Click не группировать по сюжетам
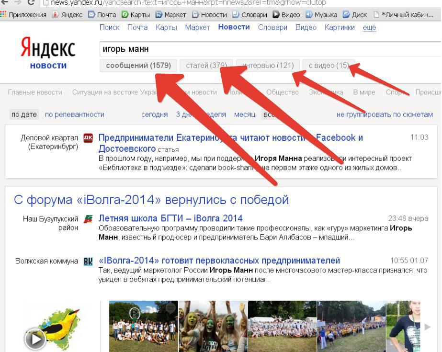Viewport: 442px width, 352px height. point(385,114)
